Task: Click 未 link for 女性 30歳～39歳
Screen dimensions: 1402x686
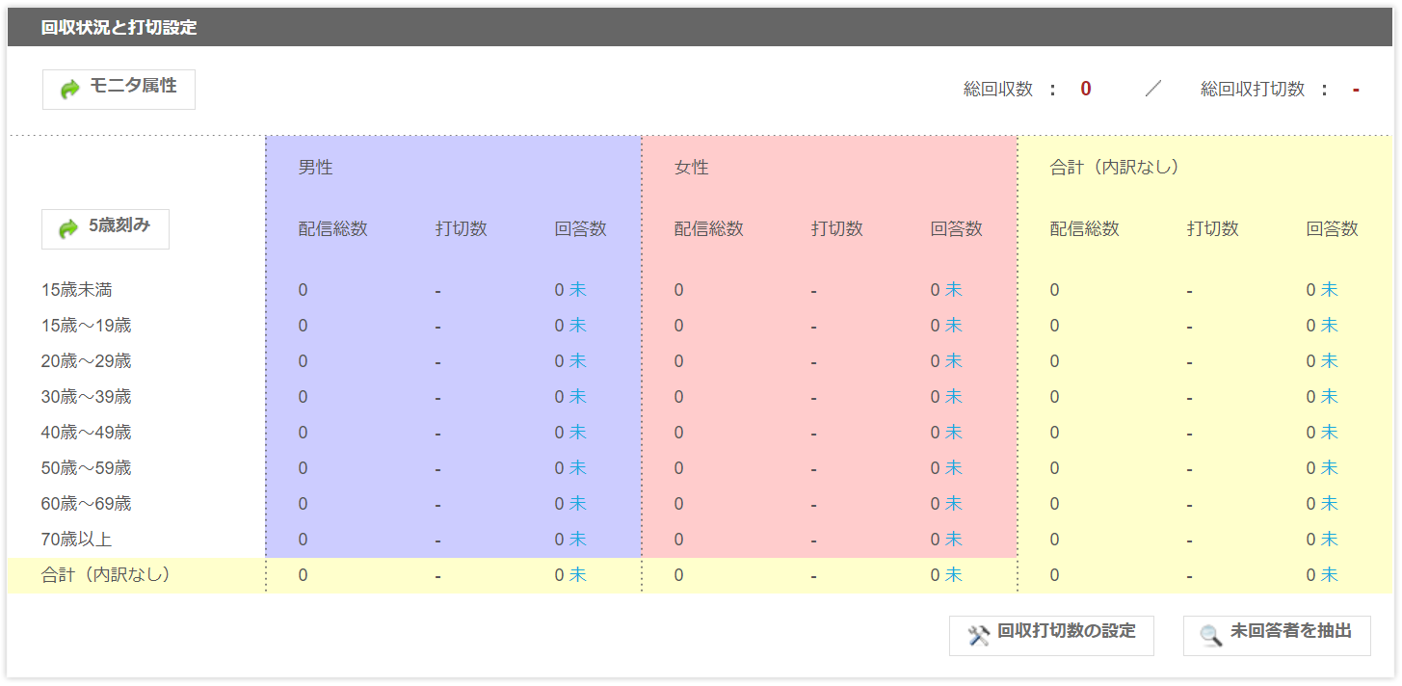Action: [953, 397]
